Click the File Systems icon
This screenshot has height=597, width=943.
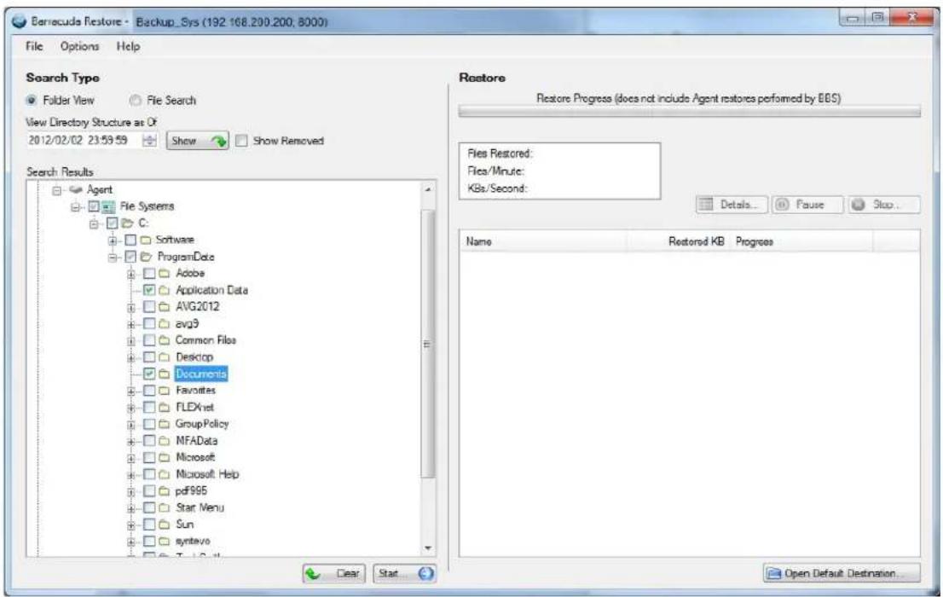point(108,207)
